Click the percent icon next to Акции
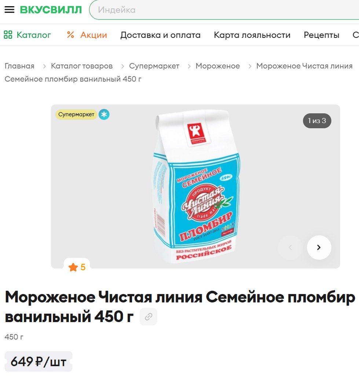Screen dimensions: 359x376 tap(70, 35)
